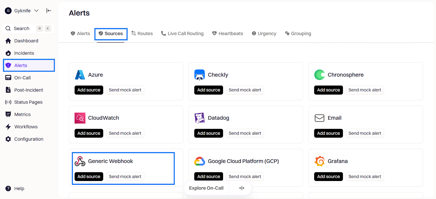Add source for Checkly
Image resolution: width=436 pixels, height=199 pixels.
pyautogui.click(x=209, y=90)
